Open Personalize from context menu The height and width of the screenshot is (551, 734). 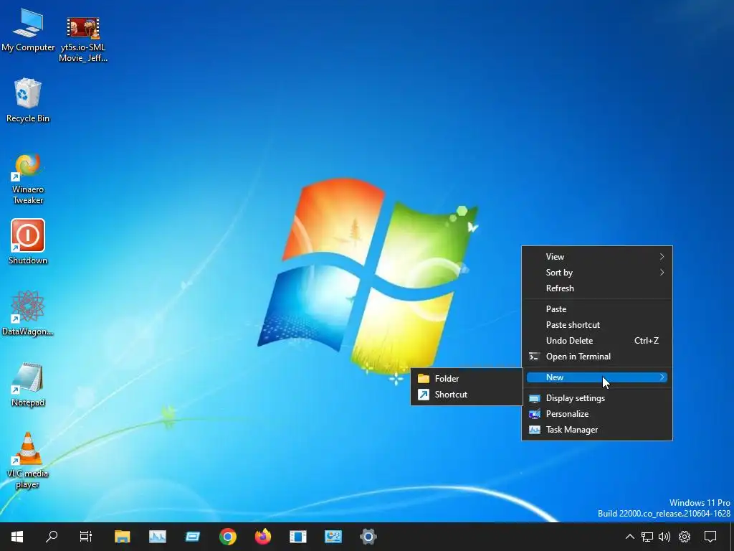pyautogui.click(x=597, y=414)
